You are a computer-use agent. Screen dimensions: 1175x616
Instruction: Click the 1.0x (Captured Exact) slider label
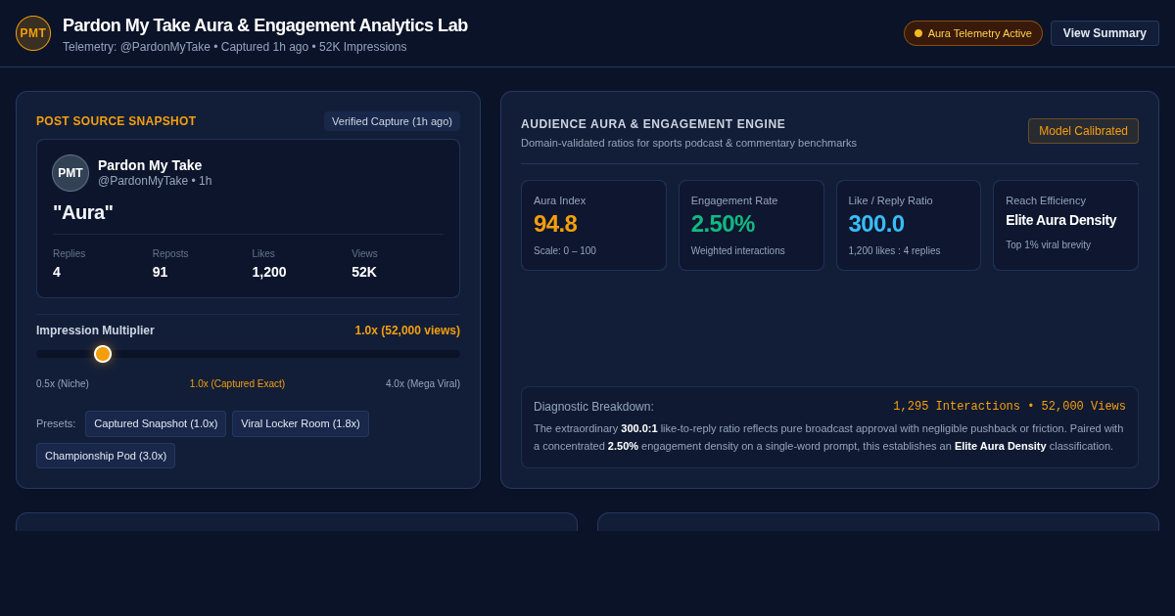(x=237, y=384)
